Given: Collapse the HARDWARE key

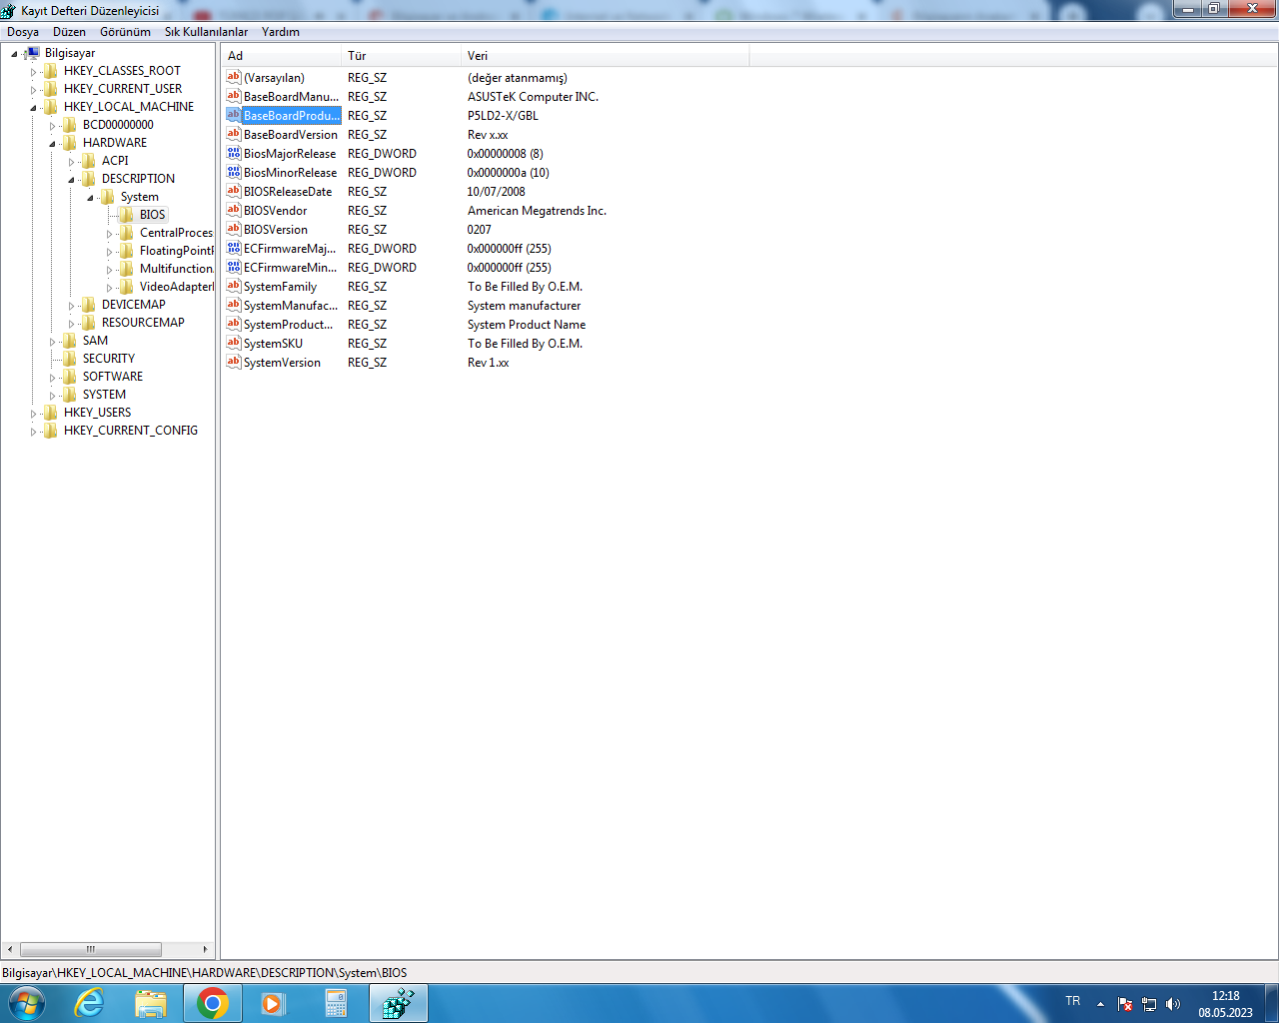Looking at the screenshot, I should tap(52, 144).
